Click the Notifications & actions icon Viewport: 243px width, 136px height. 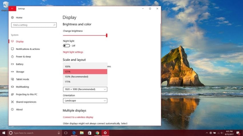(12, 49)
